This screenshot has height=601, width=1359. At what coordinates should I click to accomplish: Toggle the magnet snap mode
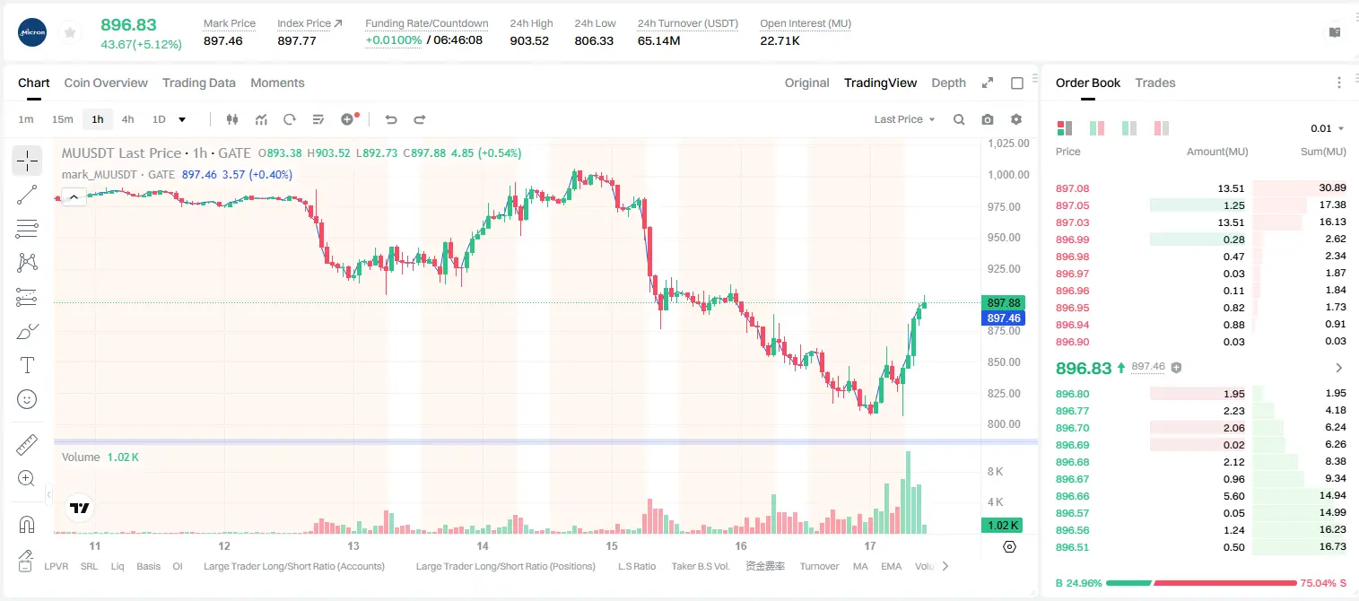click(x=27, y=525)
